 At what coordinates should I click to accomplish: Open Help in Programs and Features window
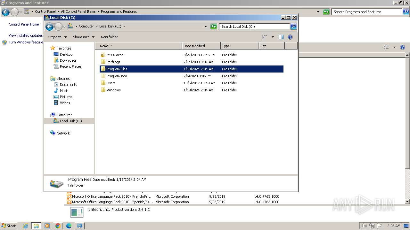[x=403, y=47]
